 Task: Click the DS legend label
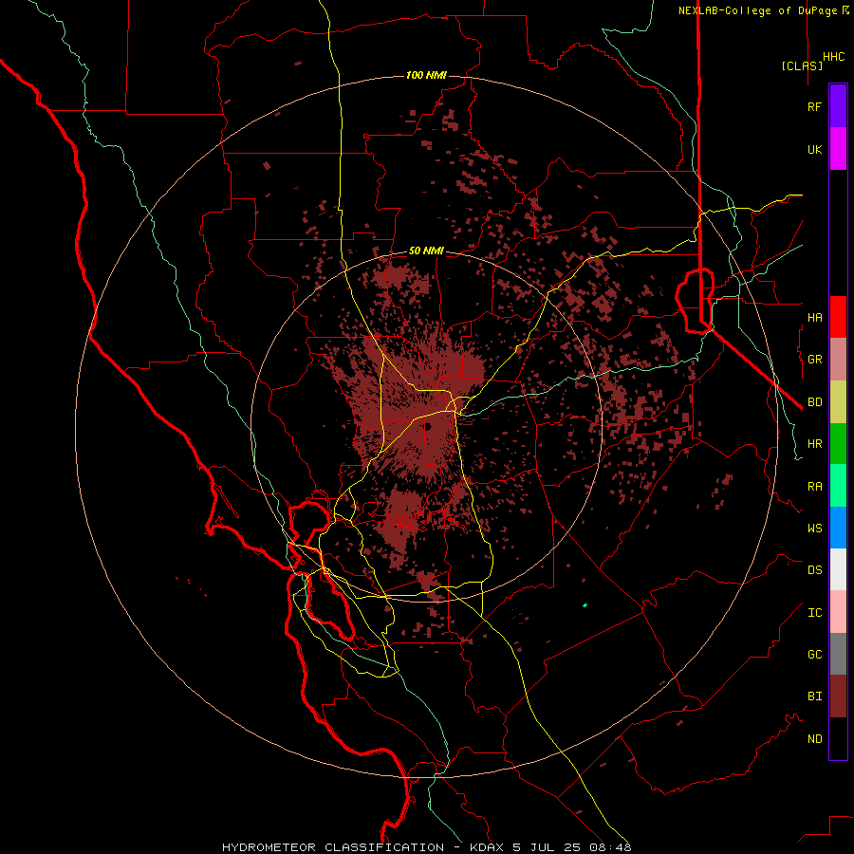point(815,570)
